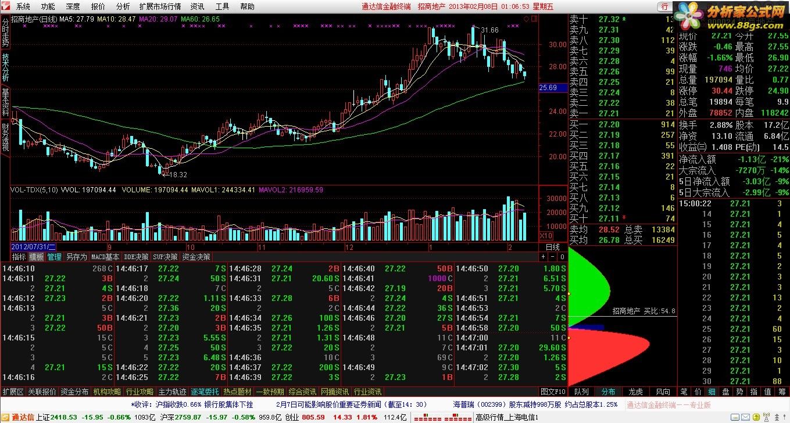Click the 管理 tab
Image resolution: width=790 pixels, height=423 pixels.
(55, 257)
